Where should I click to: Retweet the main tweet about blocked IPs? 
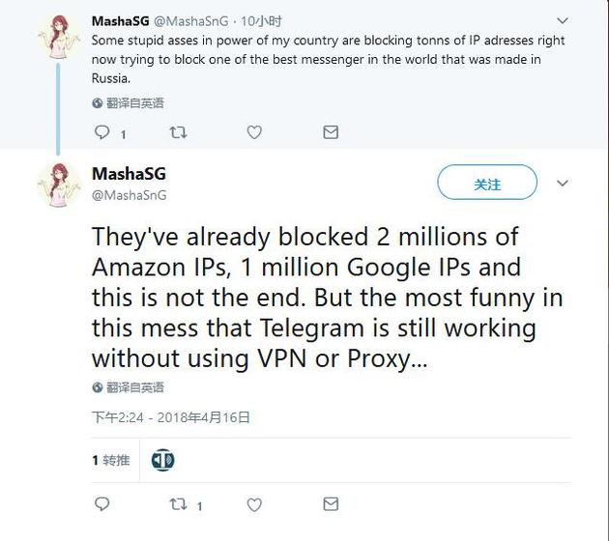(x=178, y=504)
